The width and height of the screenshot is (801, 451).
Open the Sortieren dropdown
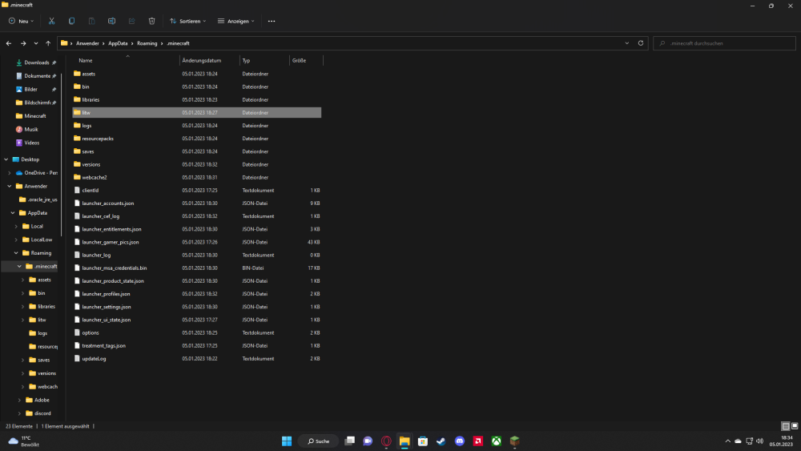(188, 21)
